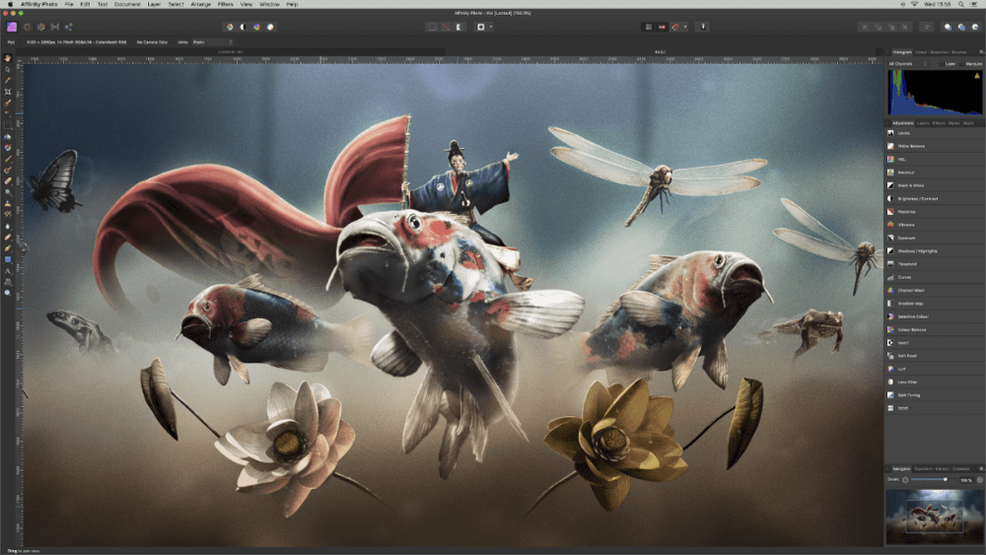Viewport: 986px width, 555px height.
Task: Add a Black & White adjustment
Action: tap(935, 185)
